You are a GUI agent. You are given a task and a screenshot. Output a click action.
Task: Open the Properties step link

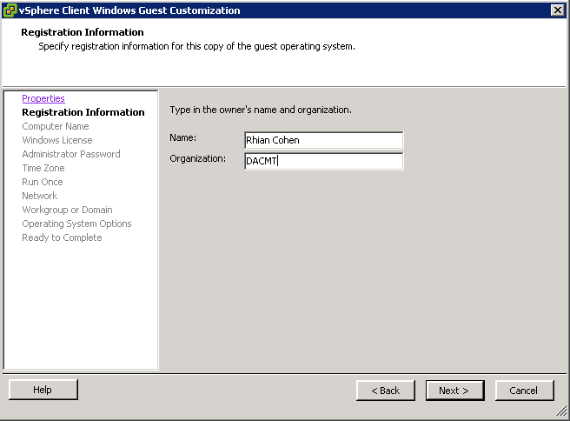click(43, 98)
